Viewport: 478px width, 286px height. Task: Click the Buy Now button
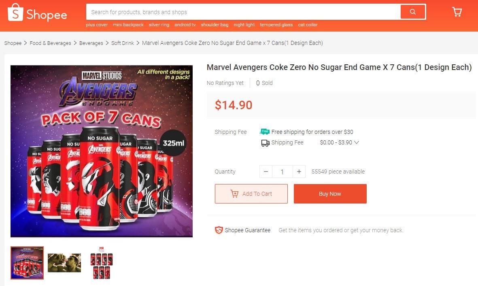click(x=330, y=194)
